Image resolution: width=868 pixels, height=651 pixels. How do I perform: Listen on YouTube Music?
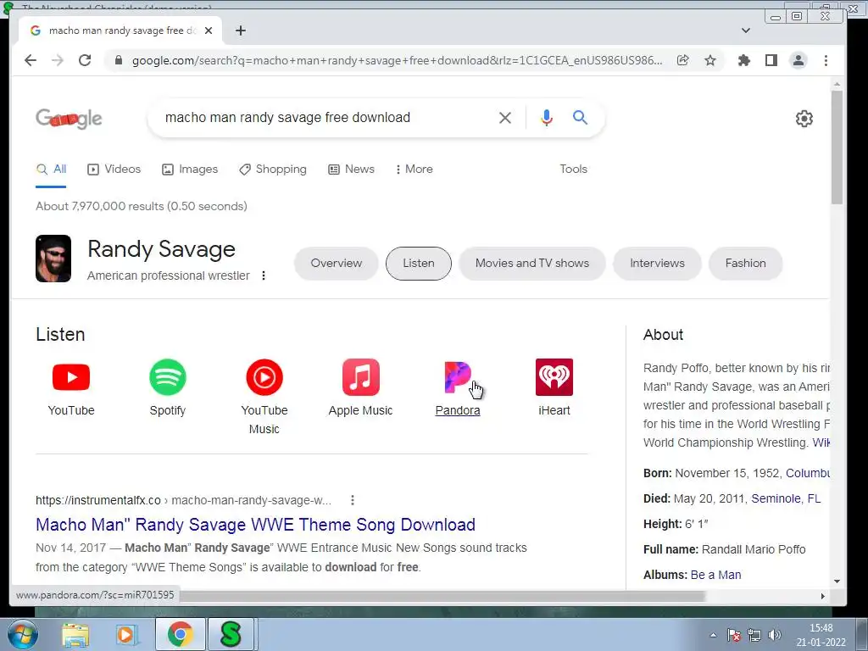click(x=264, y=397)
